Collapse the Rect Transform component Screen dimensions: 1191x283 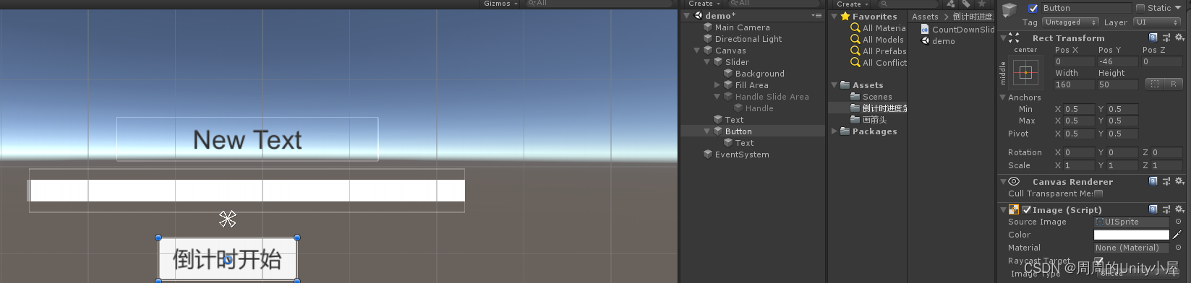point(1003,38)
